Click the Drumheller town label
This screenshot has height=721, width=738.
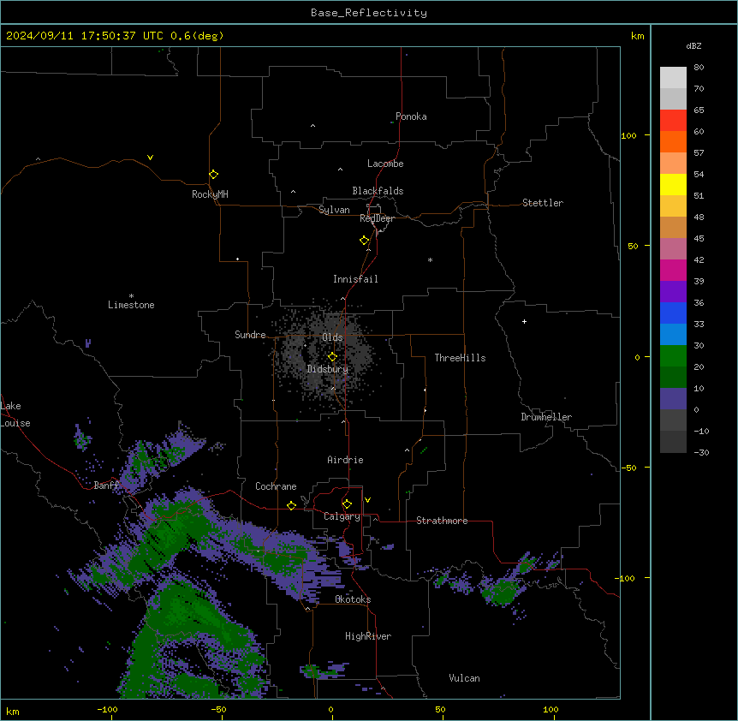point(546,417)
